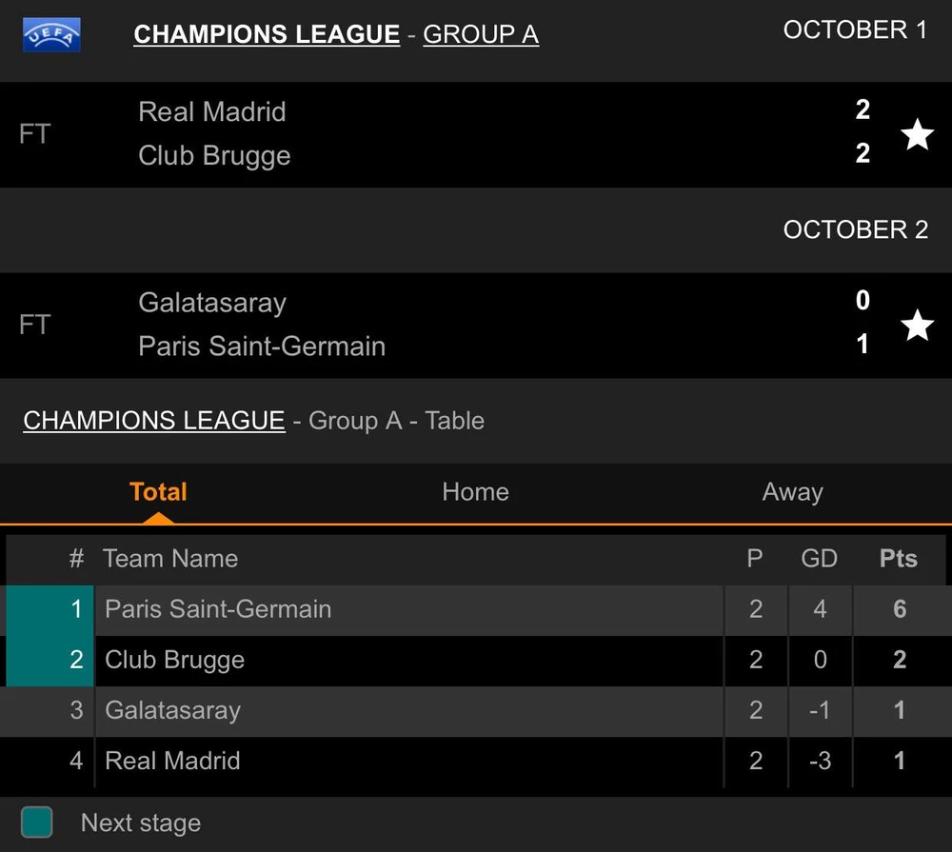Favorite the Real Madrid vs Club Brugge match
This screenshot has width=952, height=852.
click(x=917, y=134)
